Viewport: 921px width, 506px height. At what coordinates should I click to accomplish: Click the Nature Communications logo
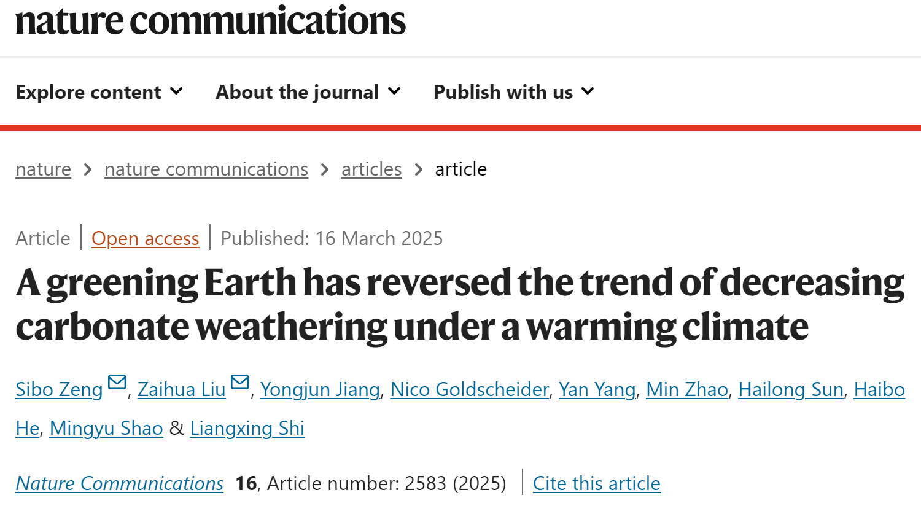[x=210, y=21]
